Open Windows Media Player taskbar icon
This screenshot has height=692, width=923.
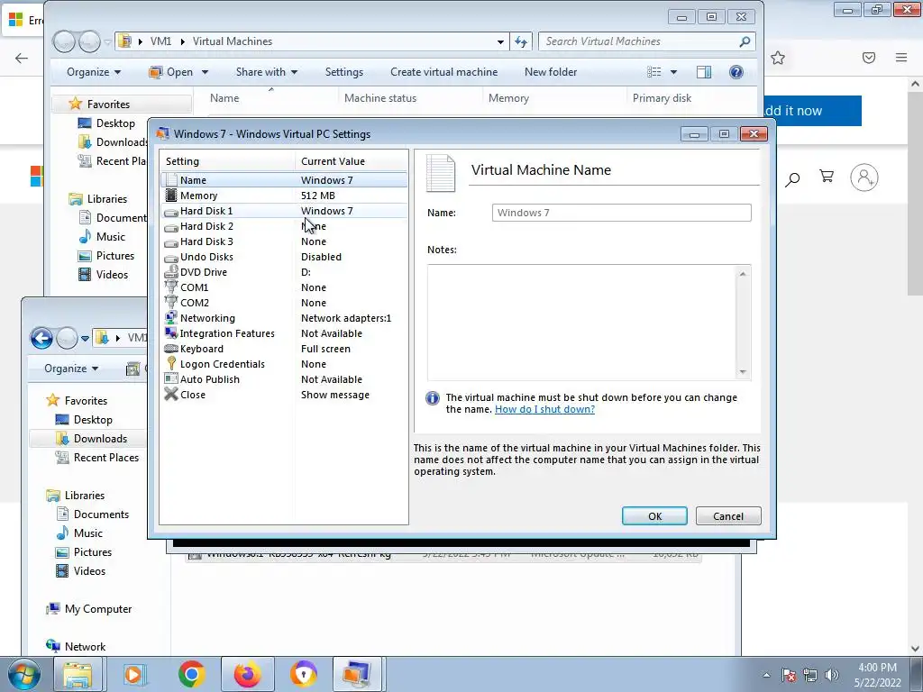pos(134,674)
